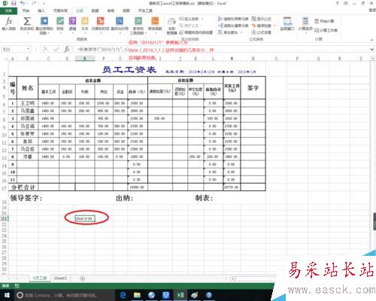Switch to the Review (审阅) ribbon tab

[111, 11]
